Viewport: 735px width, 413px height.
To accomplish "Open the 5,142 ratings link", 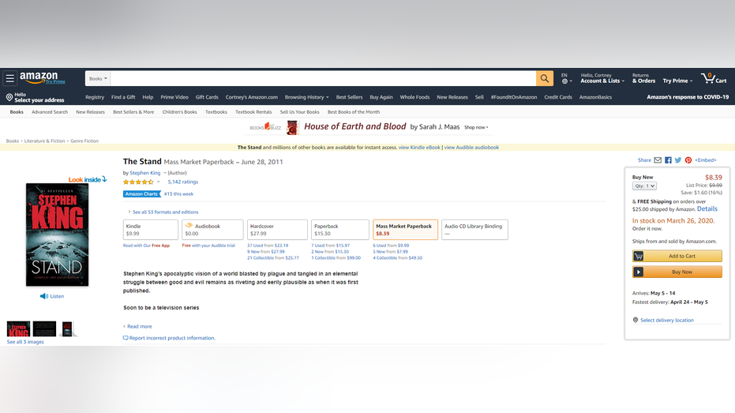I will (183, 182).
